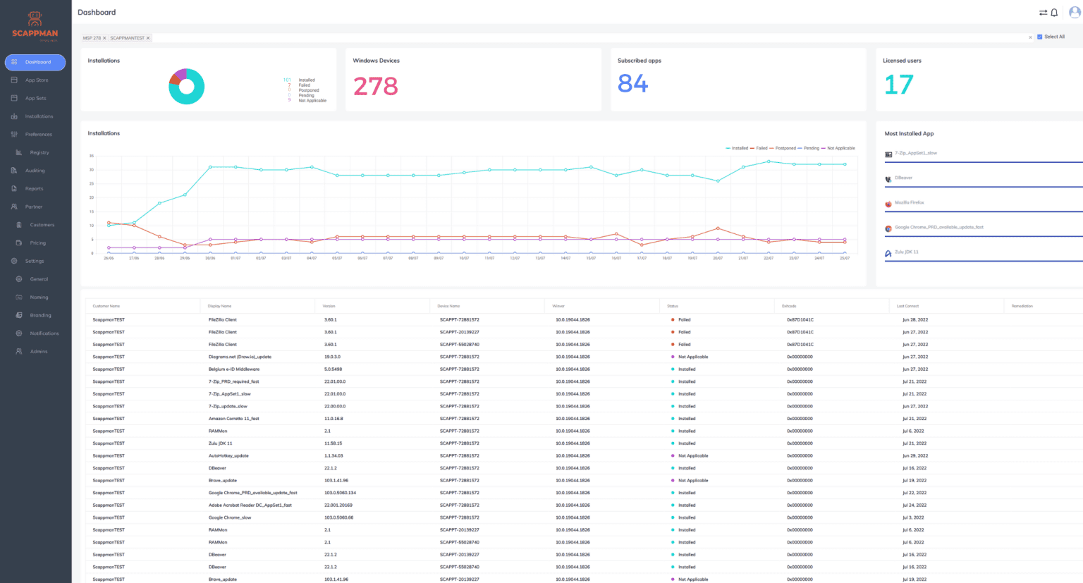Image resolution: width=1083 pixels, height=583 pixels.
Task: Clear all filters with the X button
Action: click(x=1030, y=37)
